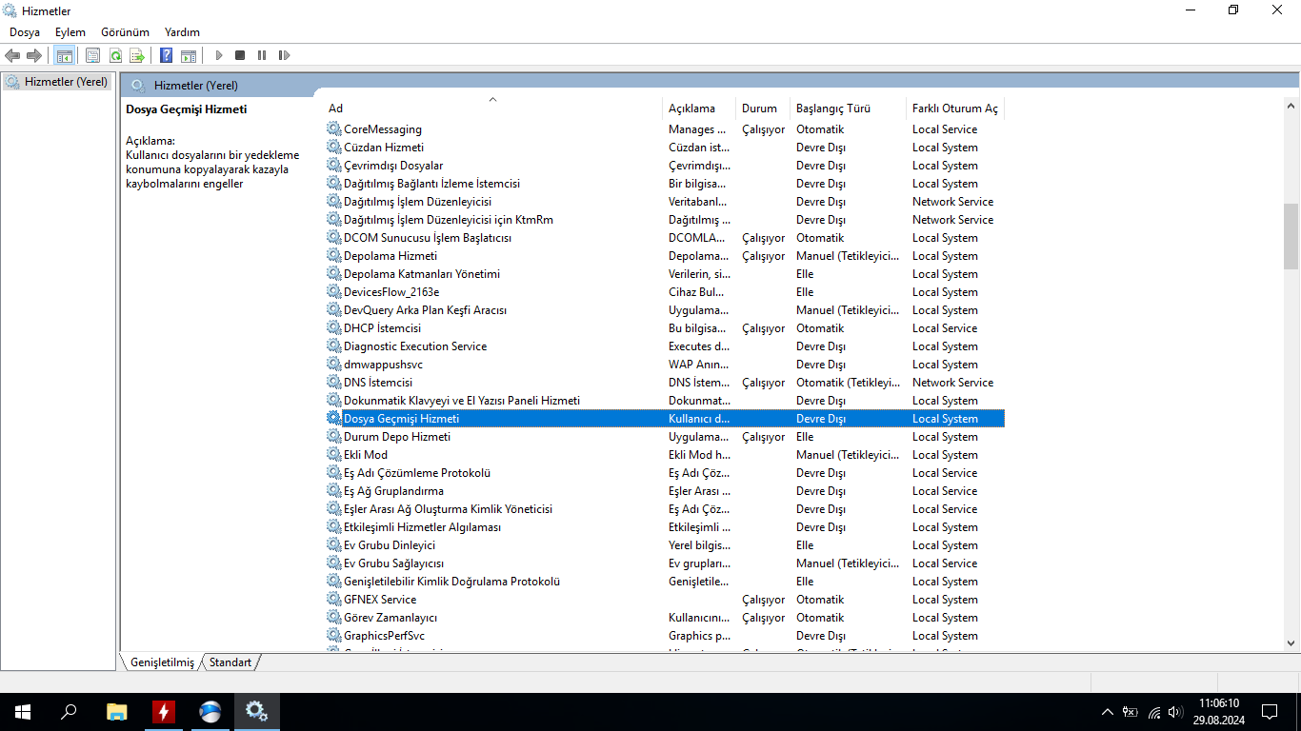Switch to the Standart tab
The image size is (1301, 731).
click(x=230, y=662)
